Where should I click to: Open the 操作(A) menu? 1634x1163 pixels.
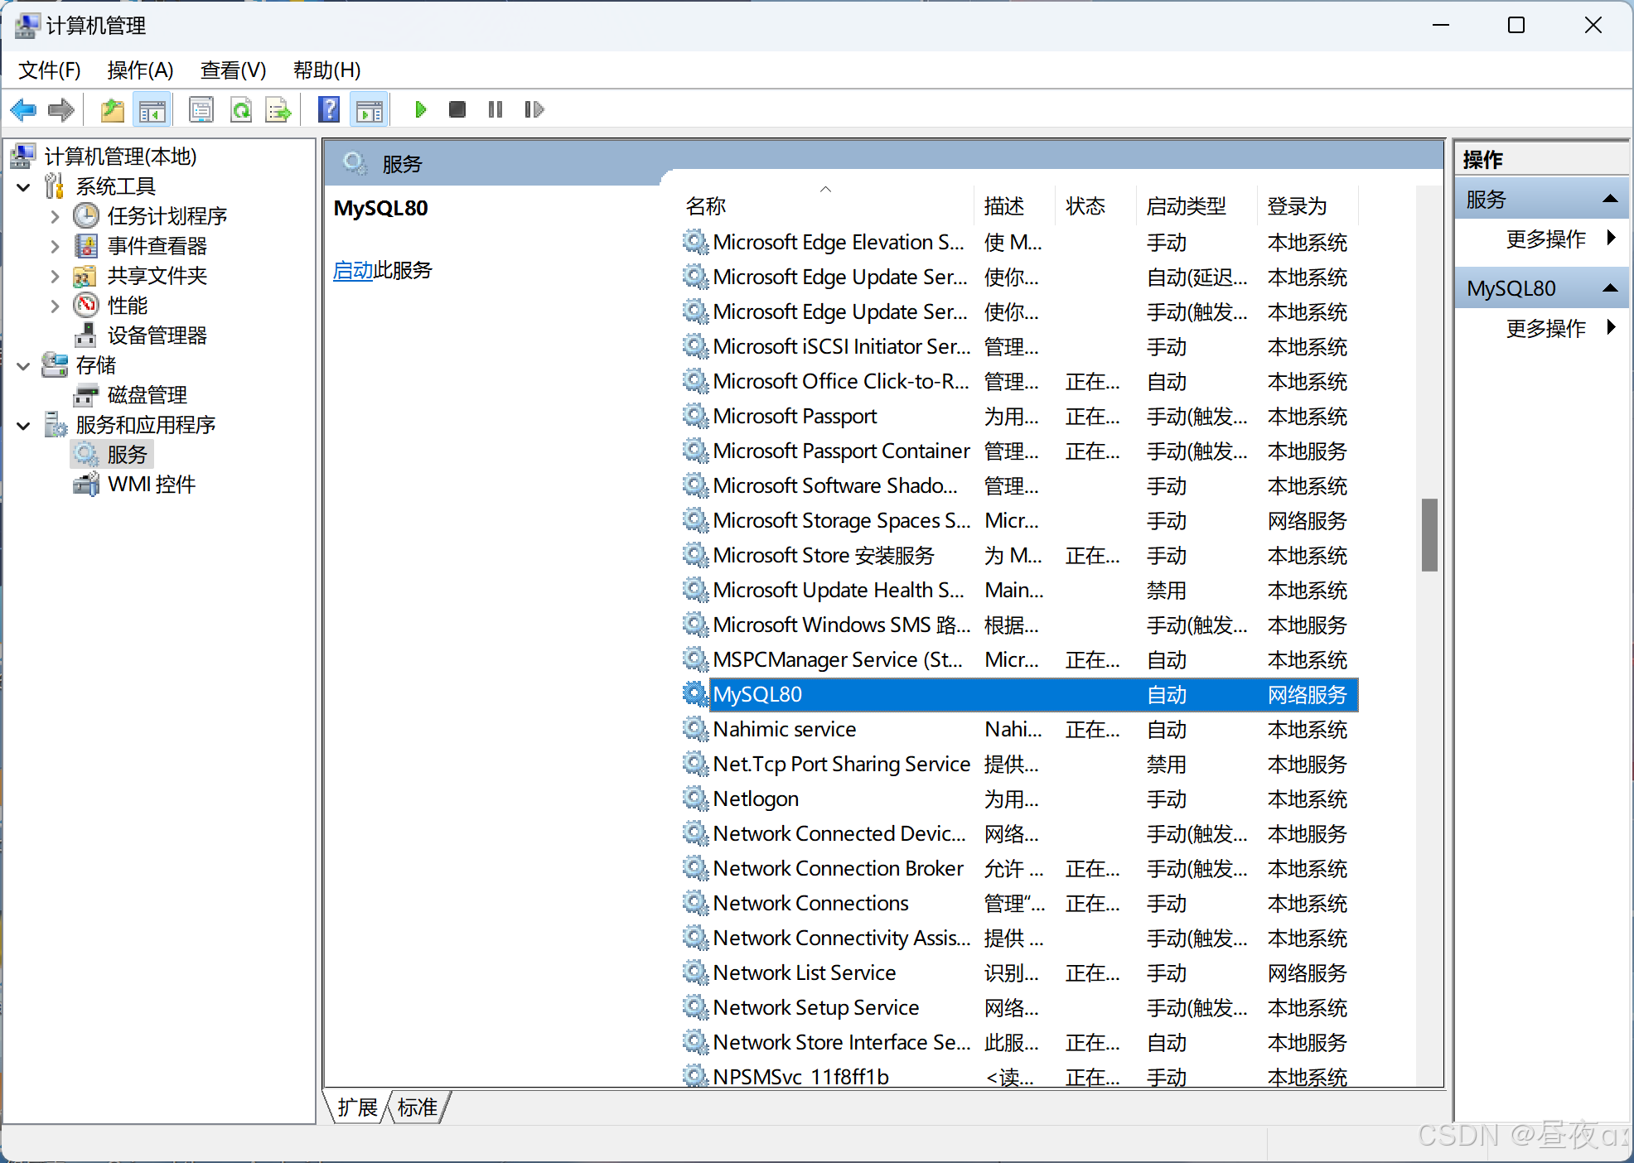pyautogui.click(x=140, y=70)
